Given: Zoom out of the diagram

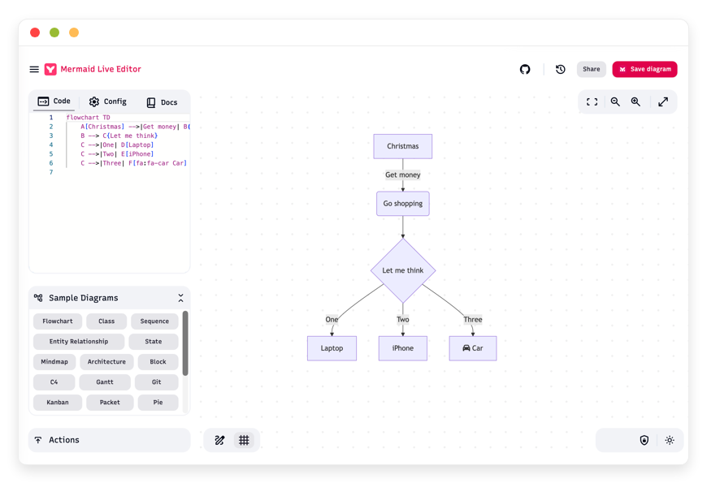Looking at the screenshot, I should pos(615,101).
